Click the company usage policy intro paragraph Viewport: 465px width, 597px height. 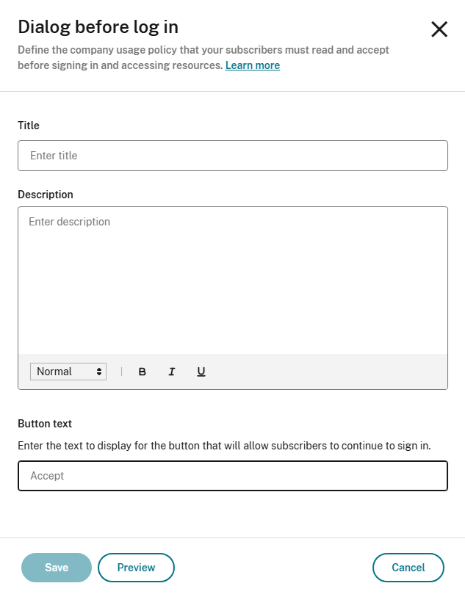coord(203,51)
